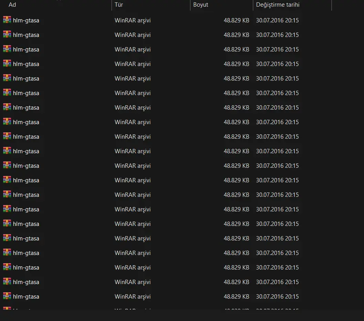This screenshot has height=321, width=364.
Task: Sort by Değiştirme tarihi column header
Action: 292,5
